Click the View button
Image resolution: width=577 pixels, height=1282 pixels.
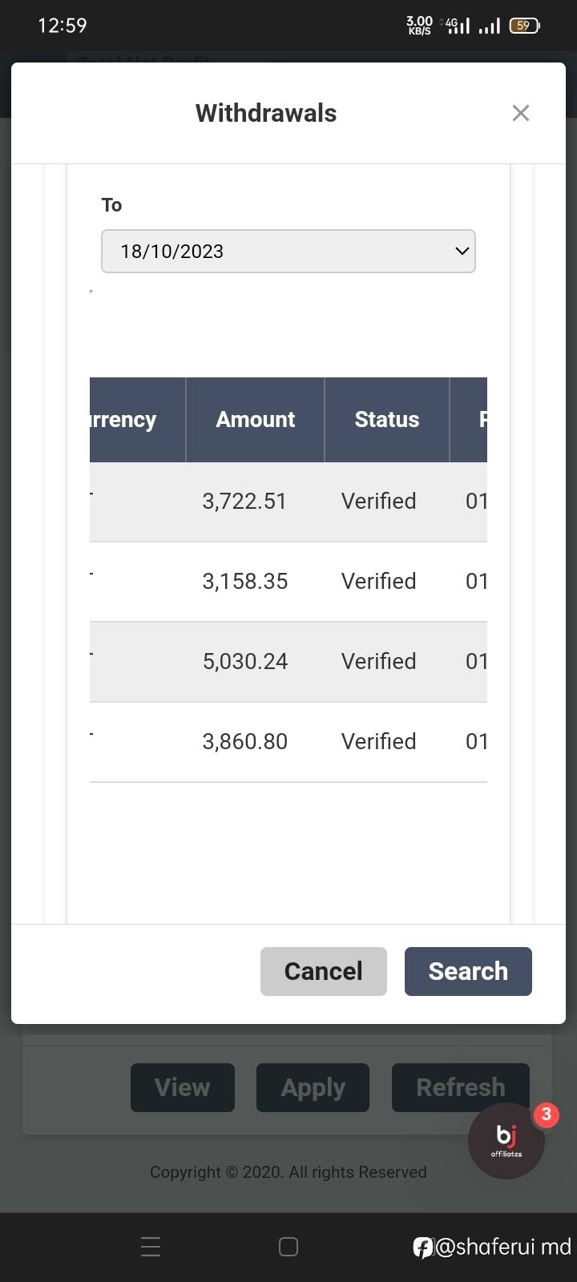pos(183,1087)
